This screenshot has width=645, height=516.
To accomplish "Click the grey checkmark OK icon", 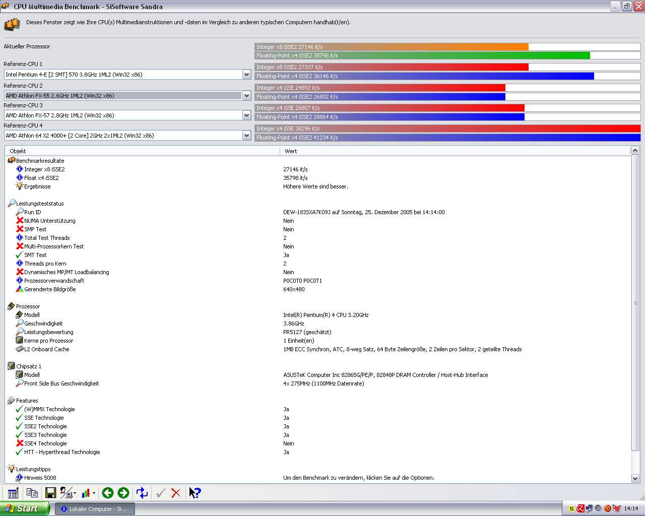I will pyautogui.click(x=161, y=493).
